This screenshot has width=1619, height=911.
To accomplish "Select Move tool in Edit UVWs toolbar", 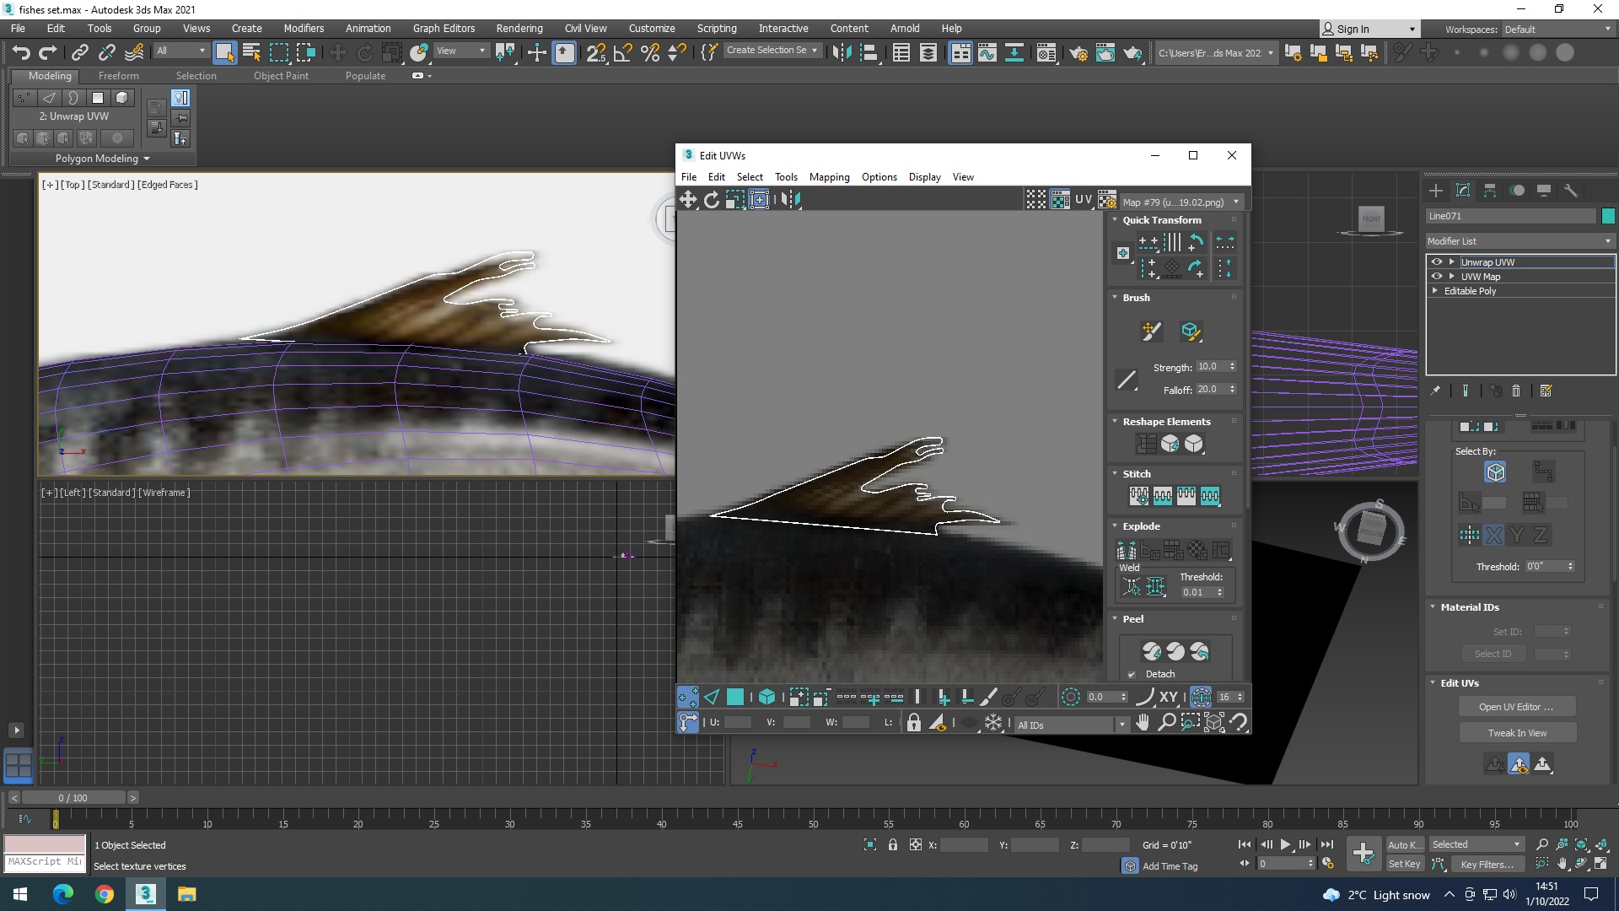I will click(x=688, y=199).
